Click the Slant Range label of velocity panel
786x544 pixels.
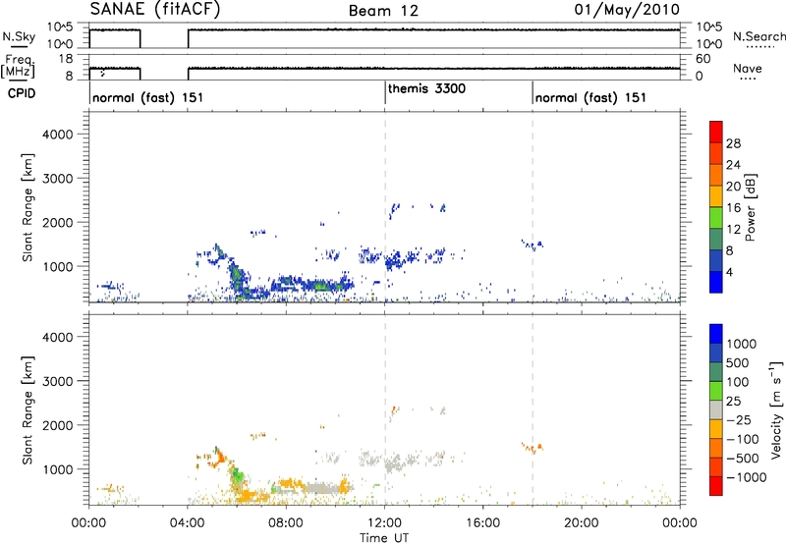(x=28, y=410)
